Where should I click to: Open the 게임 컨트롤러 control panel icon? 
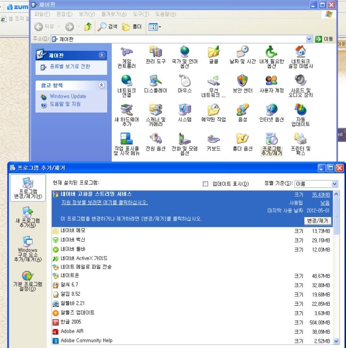coord(126,53)
